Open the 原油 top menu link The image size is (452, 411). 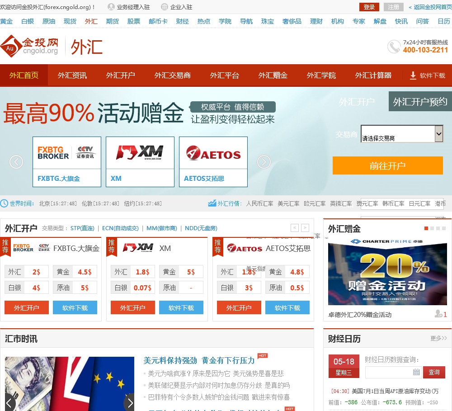coord(49,21)
